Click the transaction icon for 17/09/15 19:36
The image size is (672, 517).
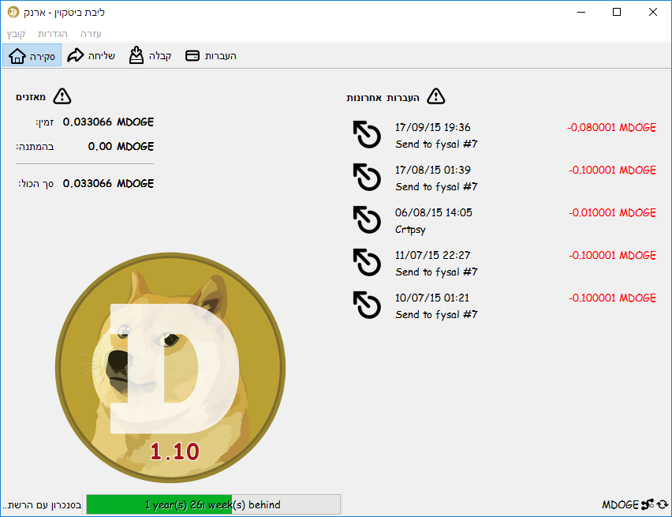[367, 134]
